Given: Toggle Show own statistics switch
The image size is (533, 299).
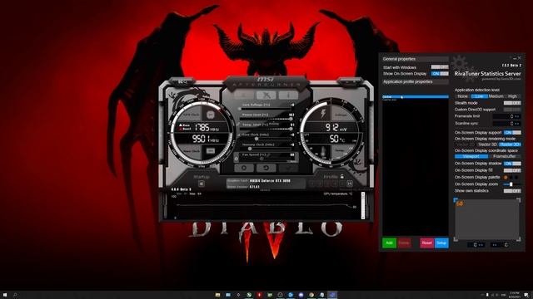Looking at the screenshot, I should 512,191.
